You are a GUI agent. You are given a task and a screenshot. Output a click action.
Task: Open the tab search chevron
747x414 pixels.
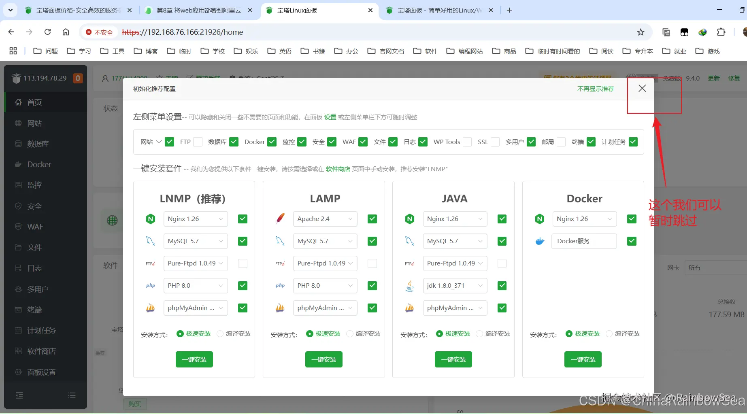[11, 10]
